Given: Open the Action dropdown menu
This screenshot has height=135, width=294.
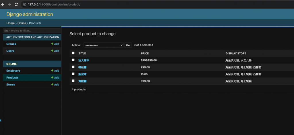Looking at the screenshot, I should tap(103, 45).
